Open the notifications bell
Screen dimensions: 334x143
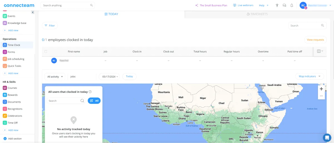click(x=292, y=5)
